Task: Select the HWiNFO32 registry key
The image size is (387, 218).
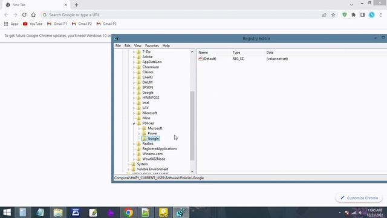Action: tap(151, 97)
